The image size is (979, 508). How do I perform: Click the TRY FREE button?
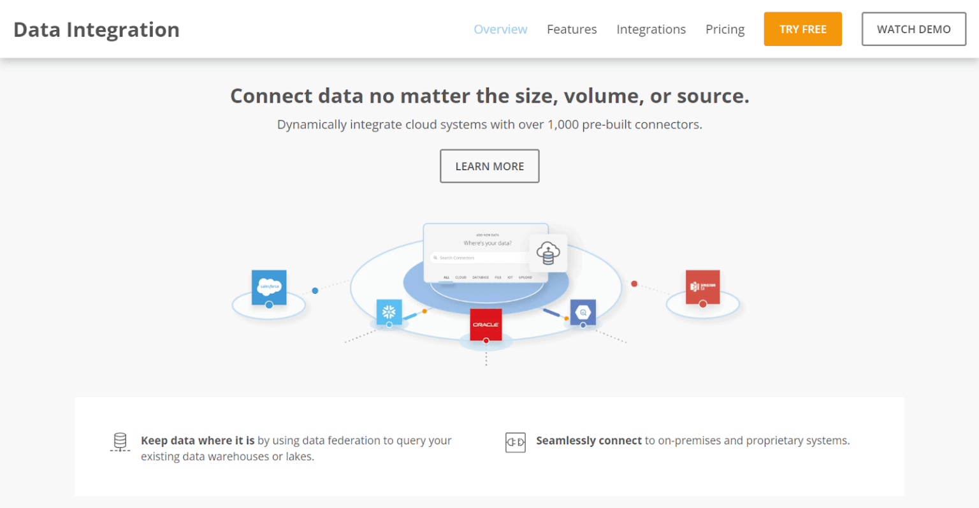(x=802, y=29)
